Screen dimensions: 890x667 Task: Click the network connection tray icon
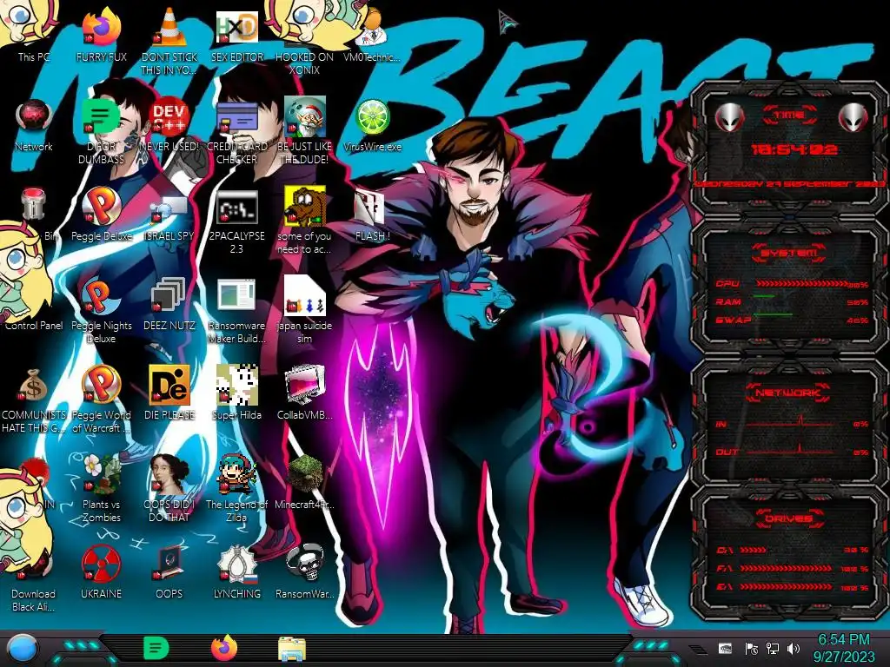(x=773, y=649)
